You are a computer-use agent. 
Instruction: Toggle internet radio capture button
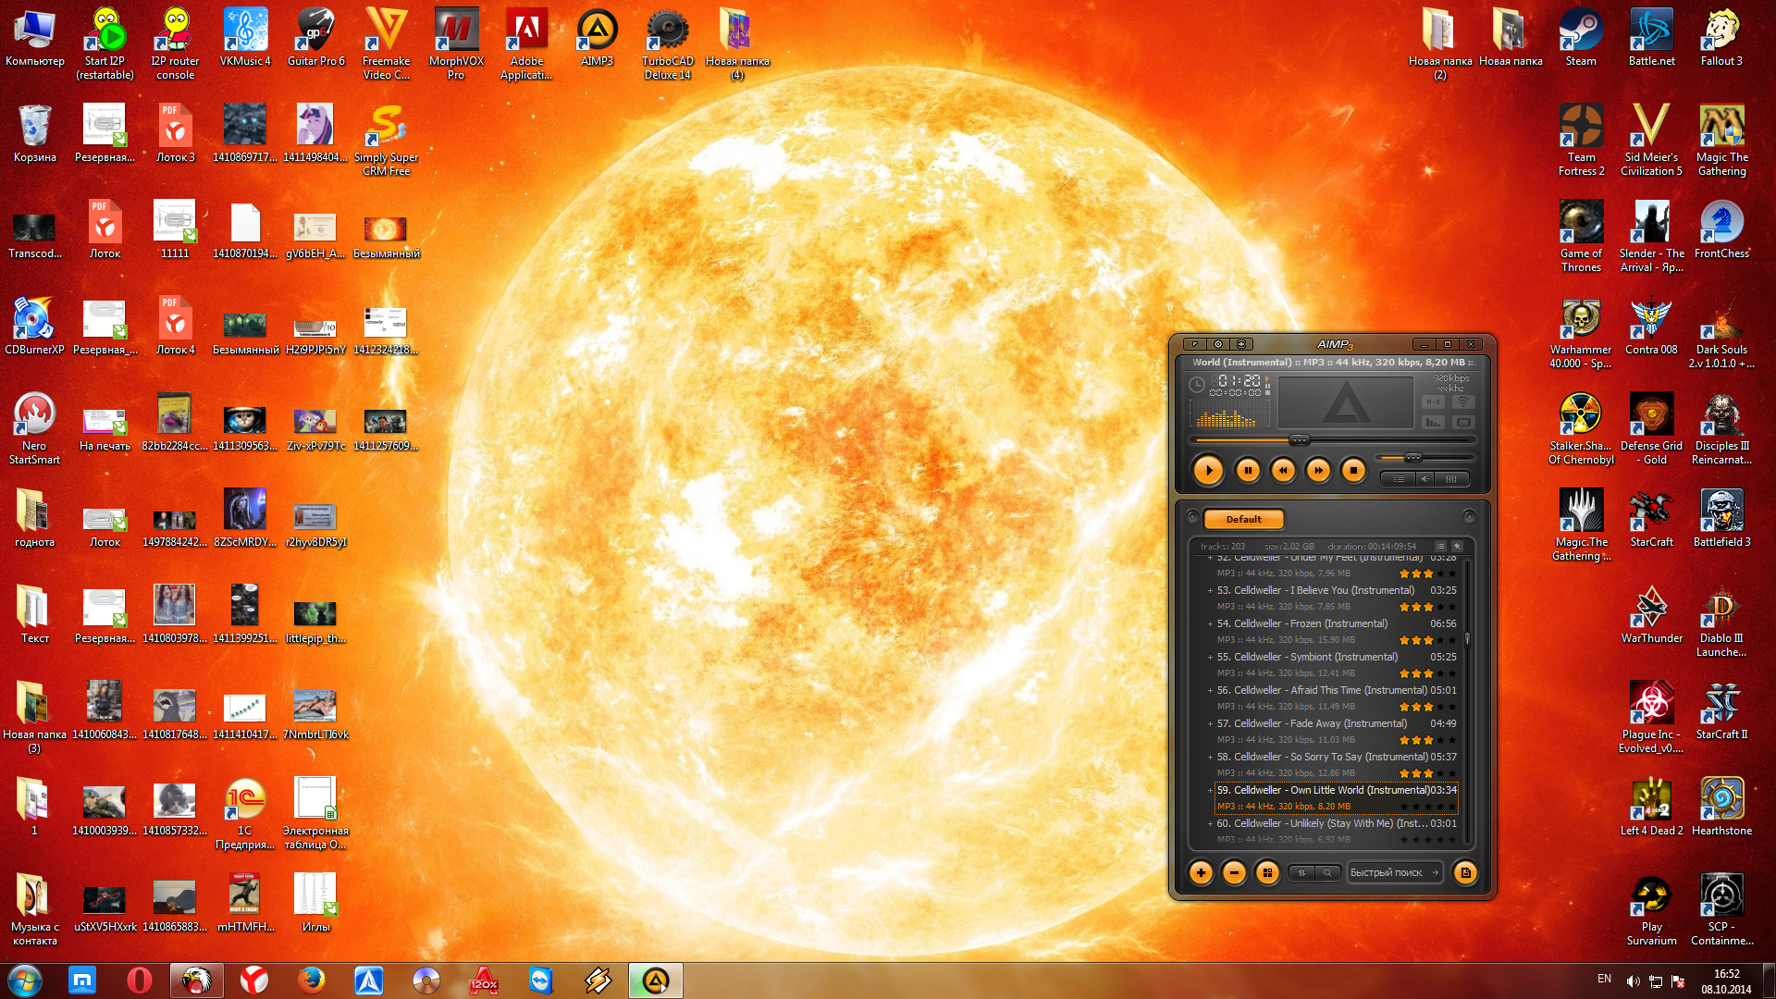[1463, 401]
